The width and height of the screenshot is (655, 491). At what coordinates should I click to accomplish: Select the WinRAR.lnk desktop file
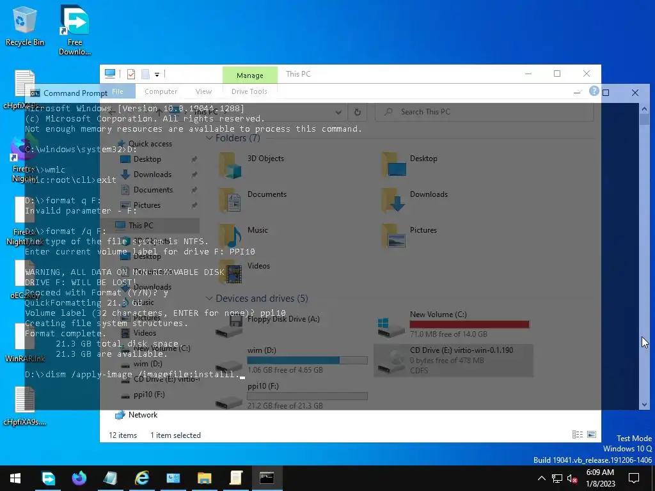pyautogui.click(x=25, y=343)
